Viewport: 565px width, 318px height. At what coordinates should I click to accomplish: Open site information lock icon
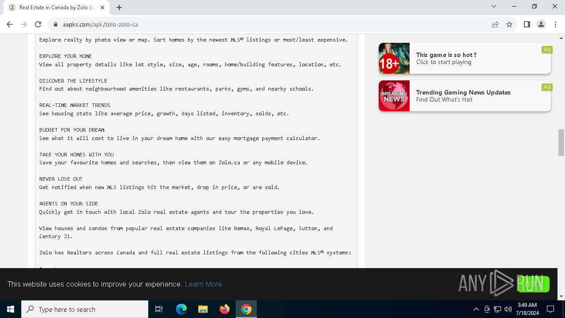(56, 24)
